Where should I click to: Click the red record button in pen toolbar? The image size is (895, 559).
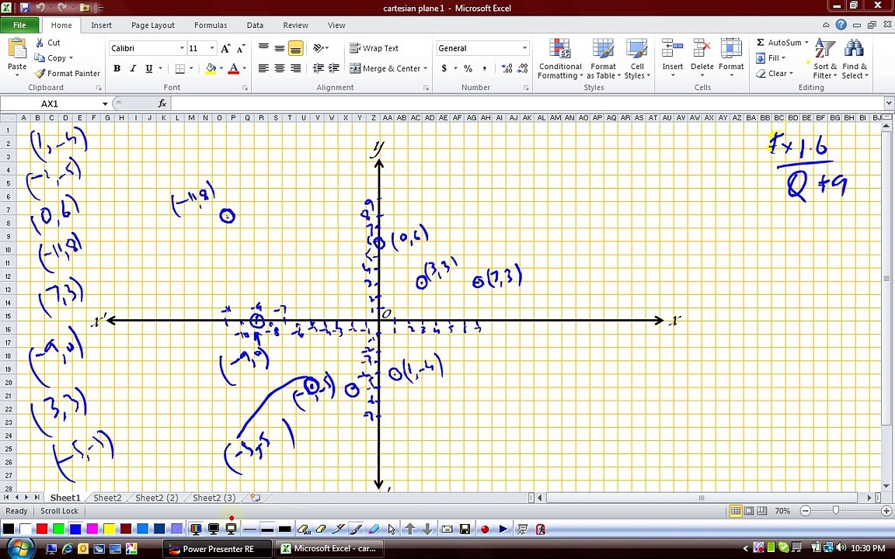[x=485, y=529]
